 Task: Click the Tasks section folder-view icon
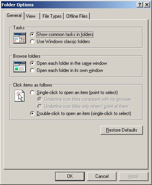tap(20, 38)
